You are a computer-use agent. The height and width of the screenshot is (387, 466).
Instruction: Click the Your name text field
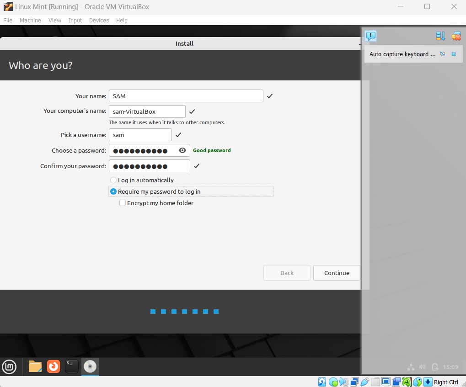point(185,96)
